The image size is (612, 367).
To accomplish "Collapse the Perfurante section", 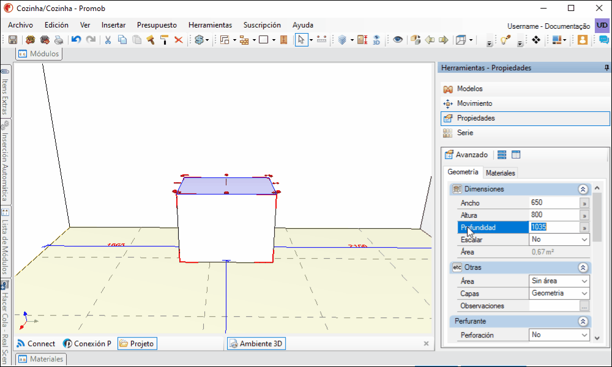I will tap(583, 321).
